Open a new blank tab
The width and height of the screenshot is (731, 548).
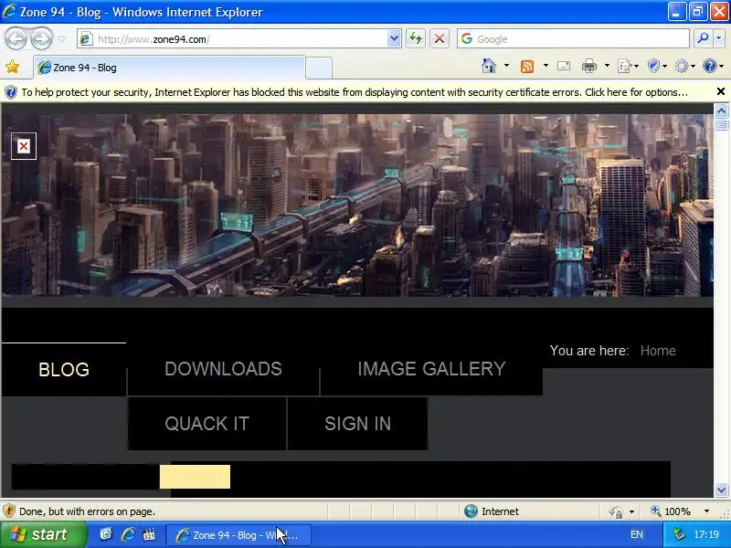pos(319,68)
